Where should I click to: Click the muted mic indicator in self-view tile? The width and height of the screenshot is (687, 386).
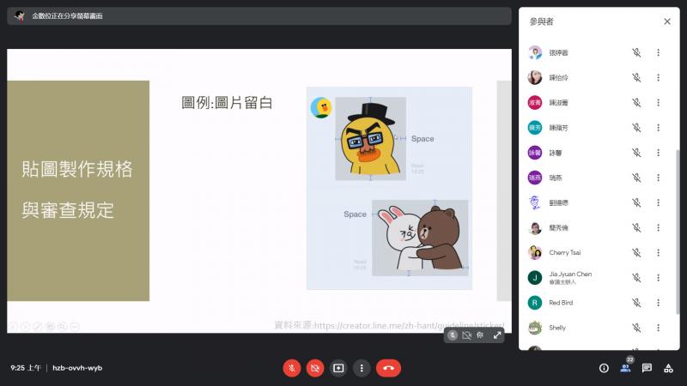pos(453,335)
